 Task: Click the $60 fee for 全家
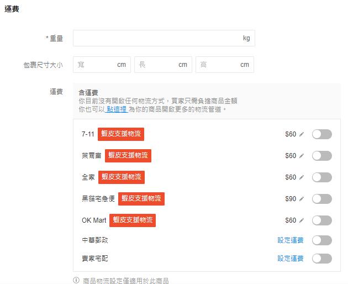pos(291,177)
